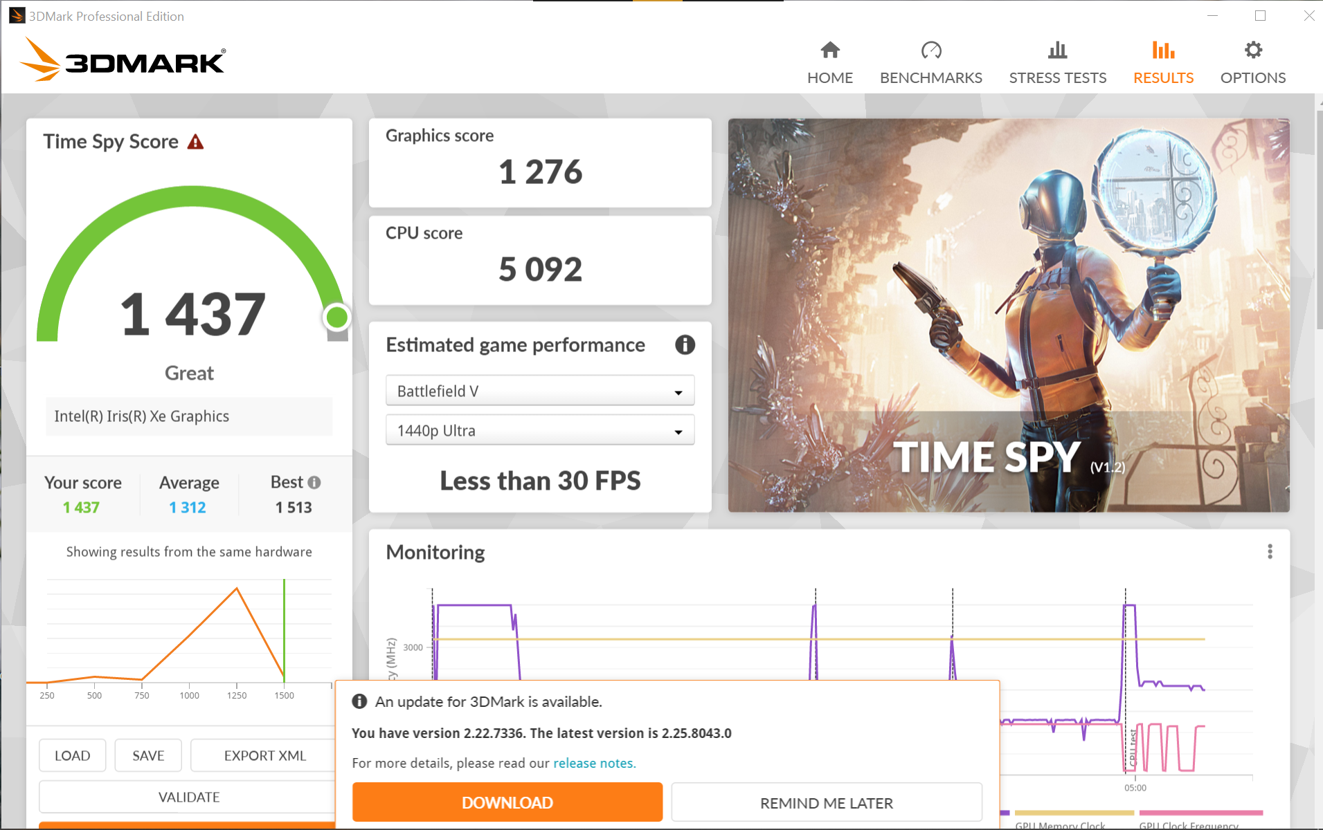
Task: Click the Options gear icon
Action: pos(1253,50)
